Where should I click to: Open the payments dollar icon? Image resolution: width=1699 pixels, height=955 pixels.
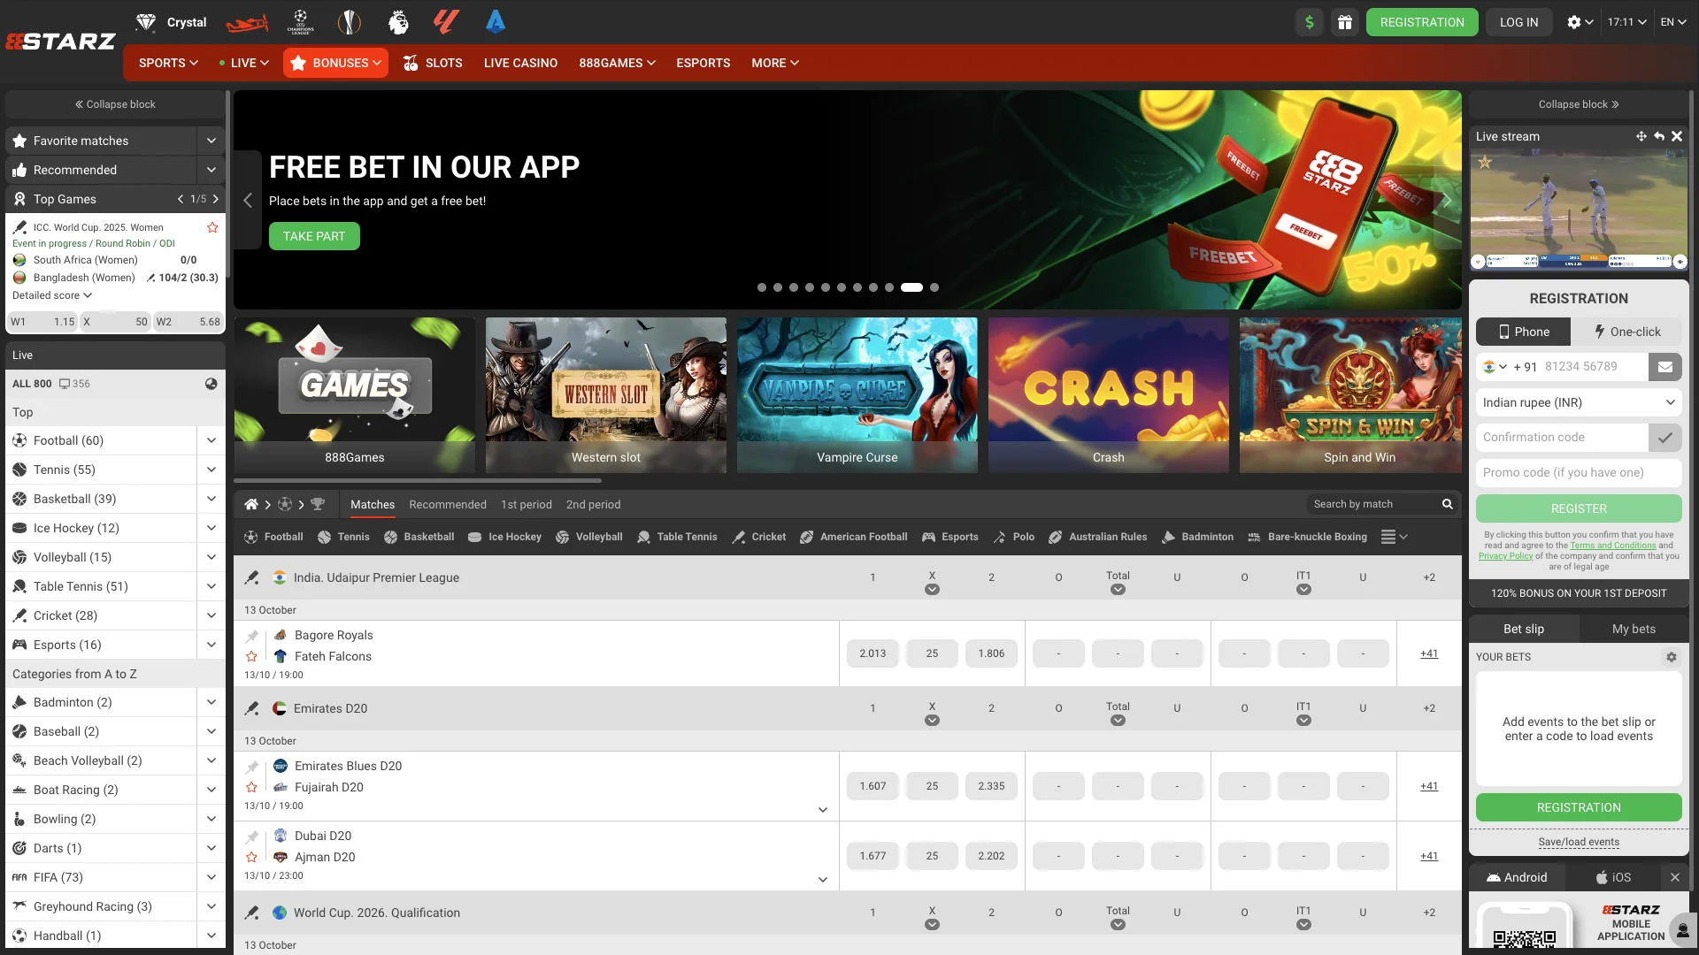click(x=1310, y=22)
